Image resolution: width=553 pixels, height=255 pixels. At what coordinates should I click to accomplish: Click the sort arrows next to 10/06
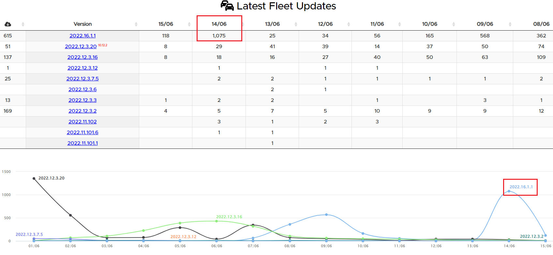454,24
